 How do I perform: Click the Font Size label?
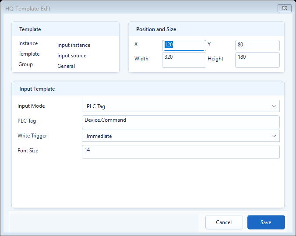click(28, 151)
